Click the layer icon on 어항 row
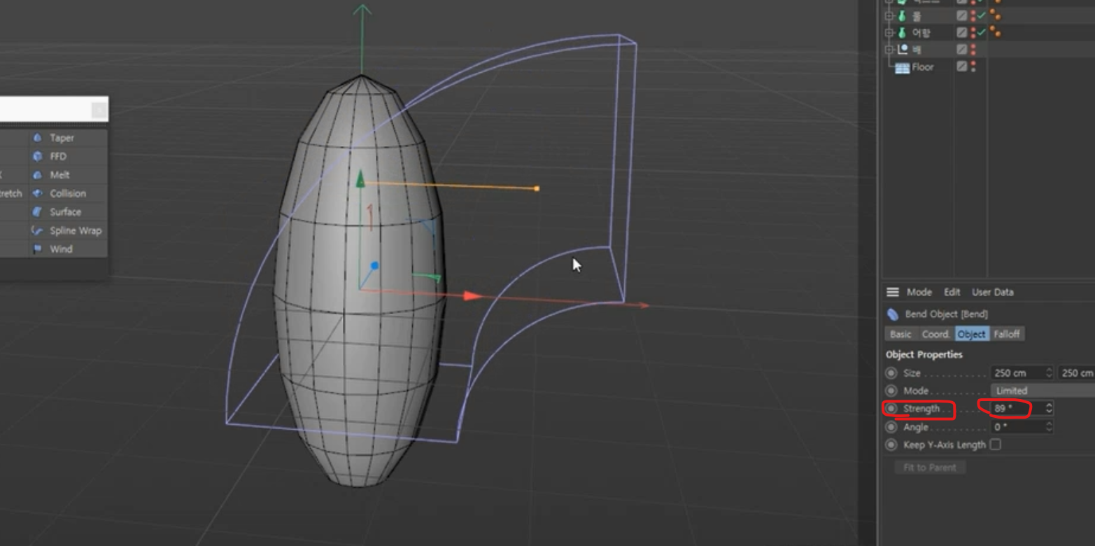This screenshot has height=546, width=1095. coord(962,33)
